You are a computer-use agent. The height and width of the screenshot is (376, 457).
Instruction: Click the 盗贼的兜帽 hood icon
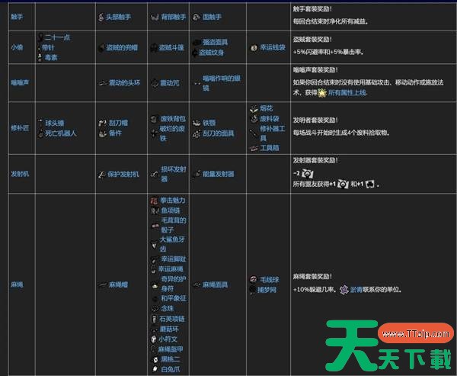pos(101,48)
